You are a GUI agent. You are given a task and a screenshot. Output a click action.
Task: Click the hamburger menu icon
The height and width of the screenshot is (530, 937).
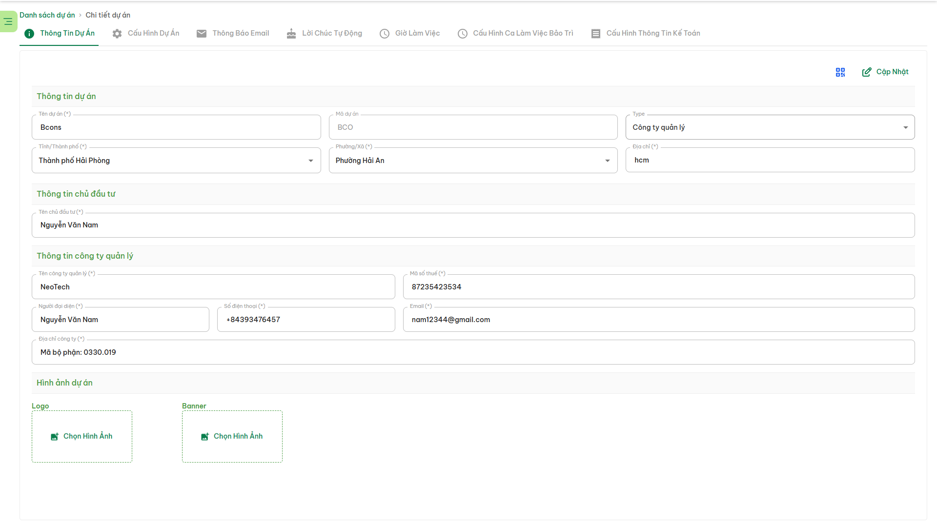(x=8, y=21)
